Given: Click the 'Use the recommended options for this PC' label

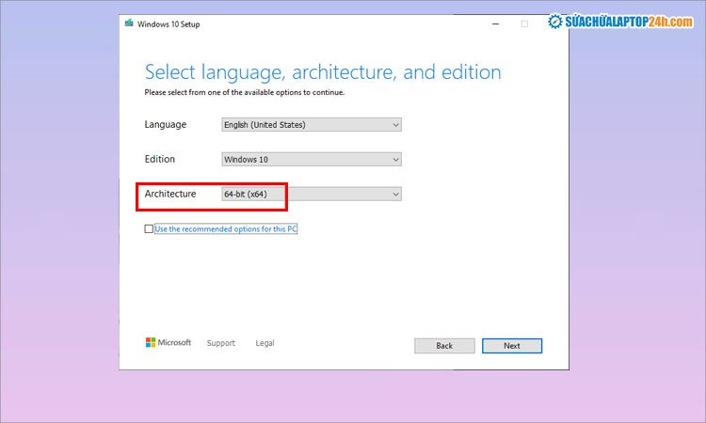Looking at the screenshot, I should point(226,228).
